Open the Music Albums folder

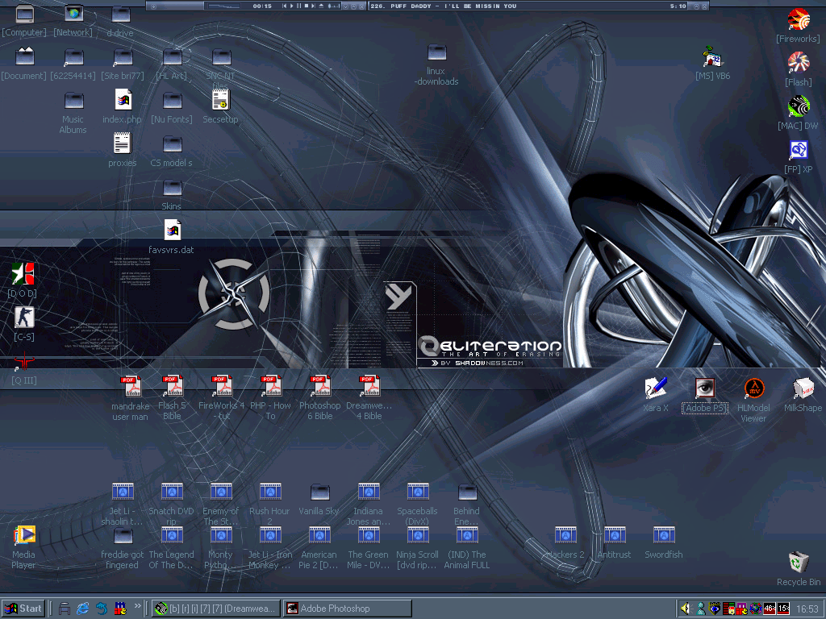click(x=73, y=113)
